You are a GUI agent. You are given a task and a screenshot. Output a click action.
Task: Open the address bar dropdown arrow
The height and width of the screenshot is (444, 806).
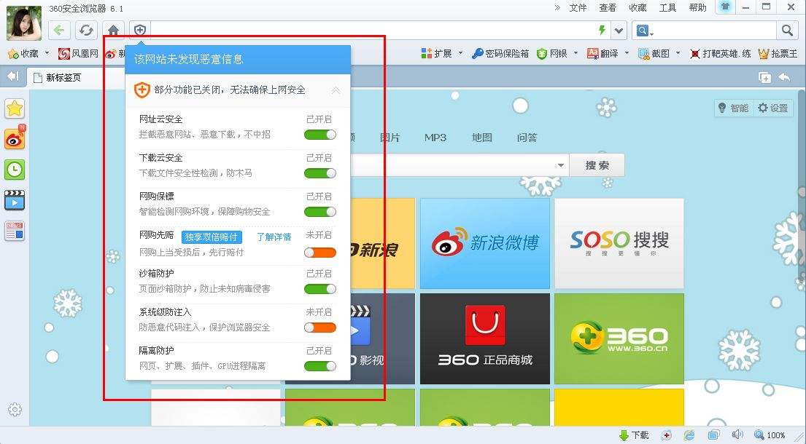(x=619, y=31)
